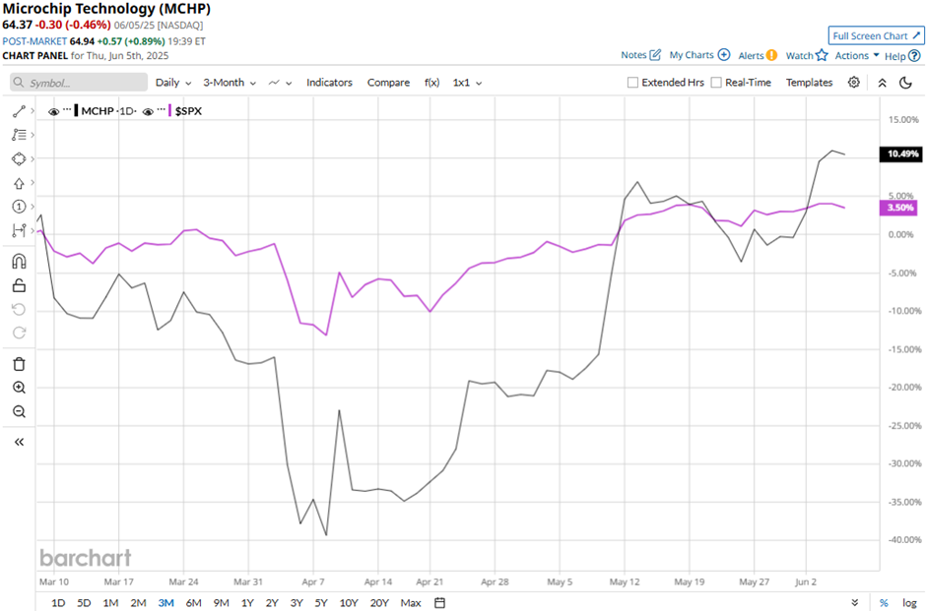Select the 3M time range
Image resolution: width=926 pixels, height=611 pixels.
click(x=165, y=603)
